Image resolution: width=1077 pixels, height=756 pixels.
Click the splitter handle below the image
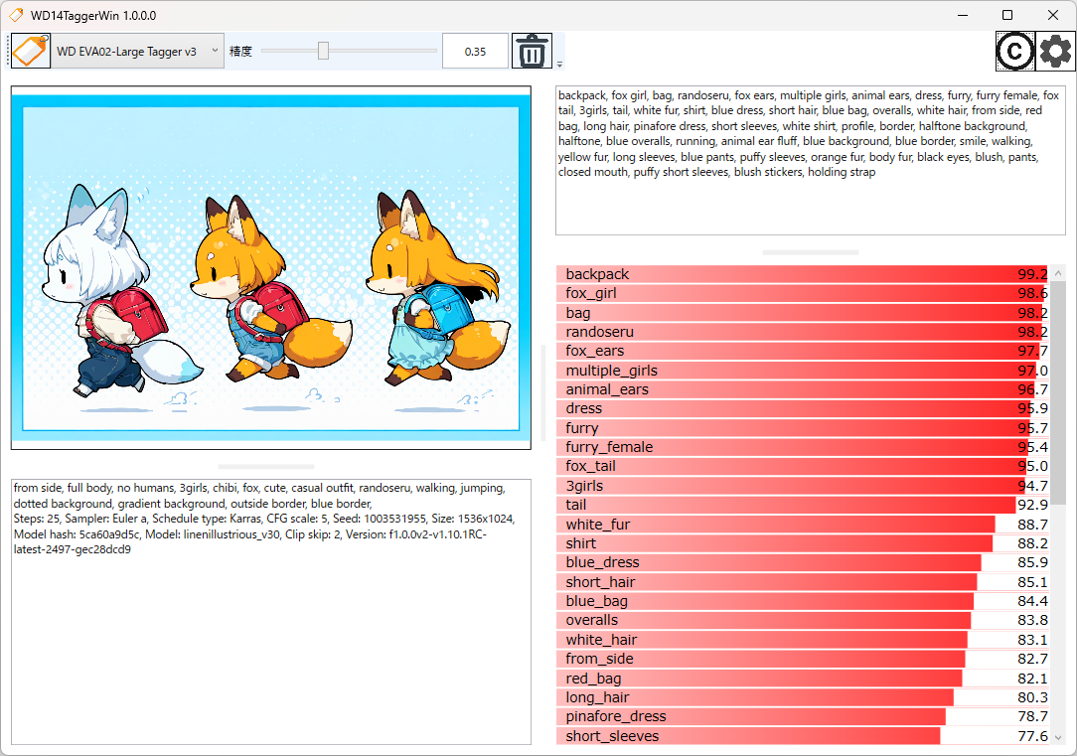coord(266,466)
